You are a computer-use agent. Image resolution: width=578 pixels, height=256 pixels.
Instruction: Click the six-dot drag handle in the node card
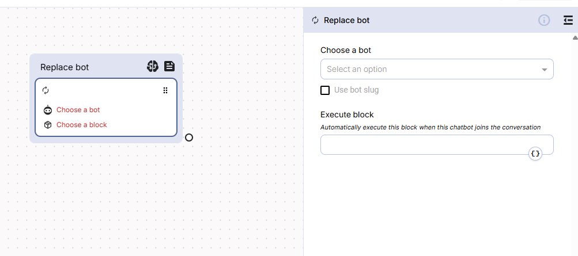(165, 90)
